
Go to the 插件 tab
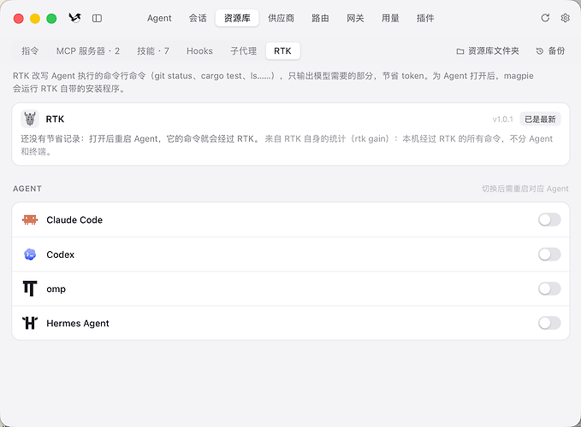click(425, 18)
